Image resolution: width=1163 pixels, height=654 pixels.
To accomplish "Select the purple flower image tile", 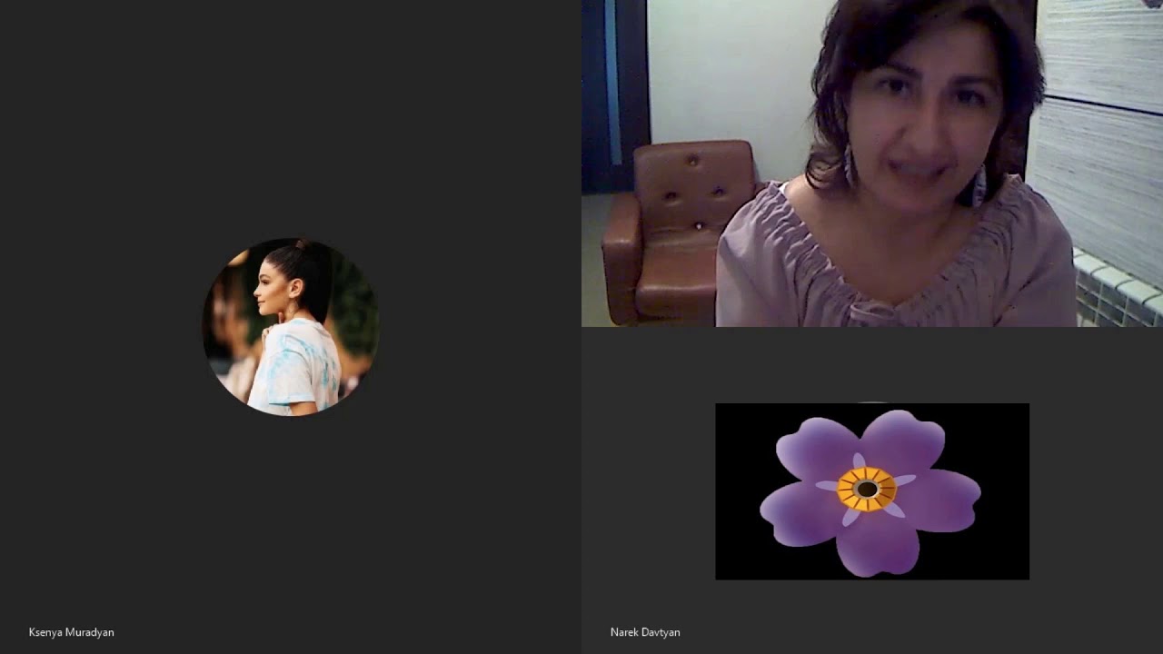I will pos(872,491).
